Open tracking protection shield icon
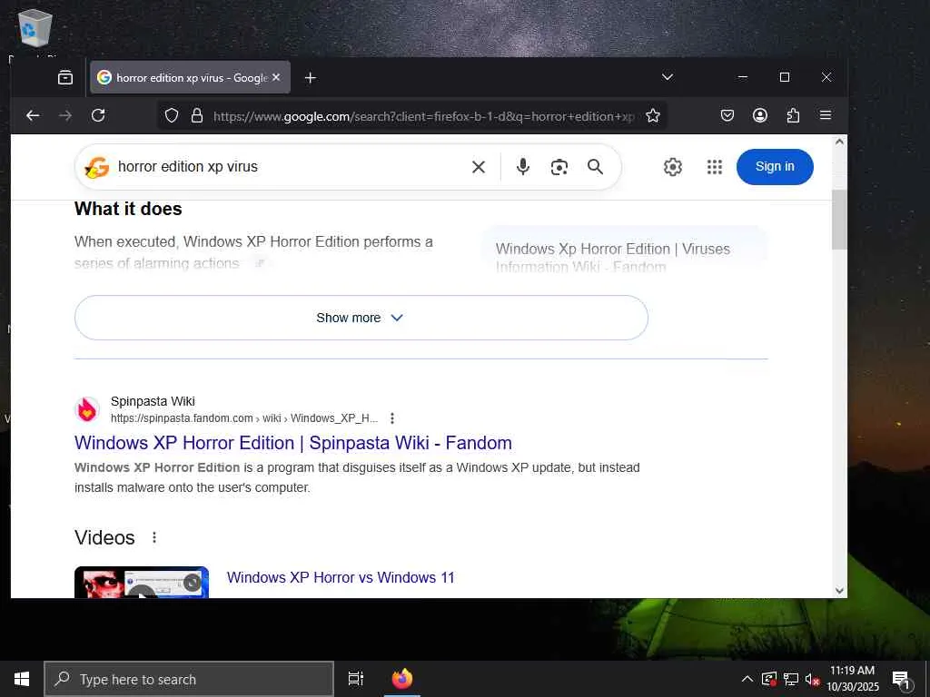 tap(172, 115)
